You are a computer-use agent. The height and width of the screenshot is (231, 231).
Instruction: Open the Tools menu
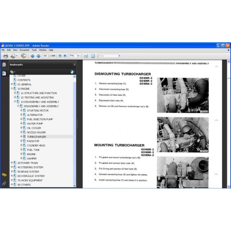pyautogui.click(x=34, y=50)
